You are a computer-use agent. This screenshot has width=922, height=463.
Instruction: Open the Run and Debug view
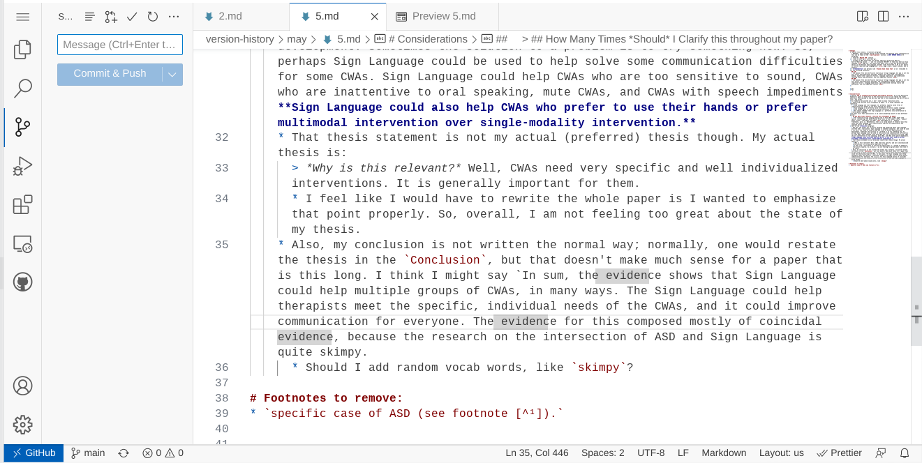[22, 166]
